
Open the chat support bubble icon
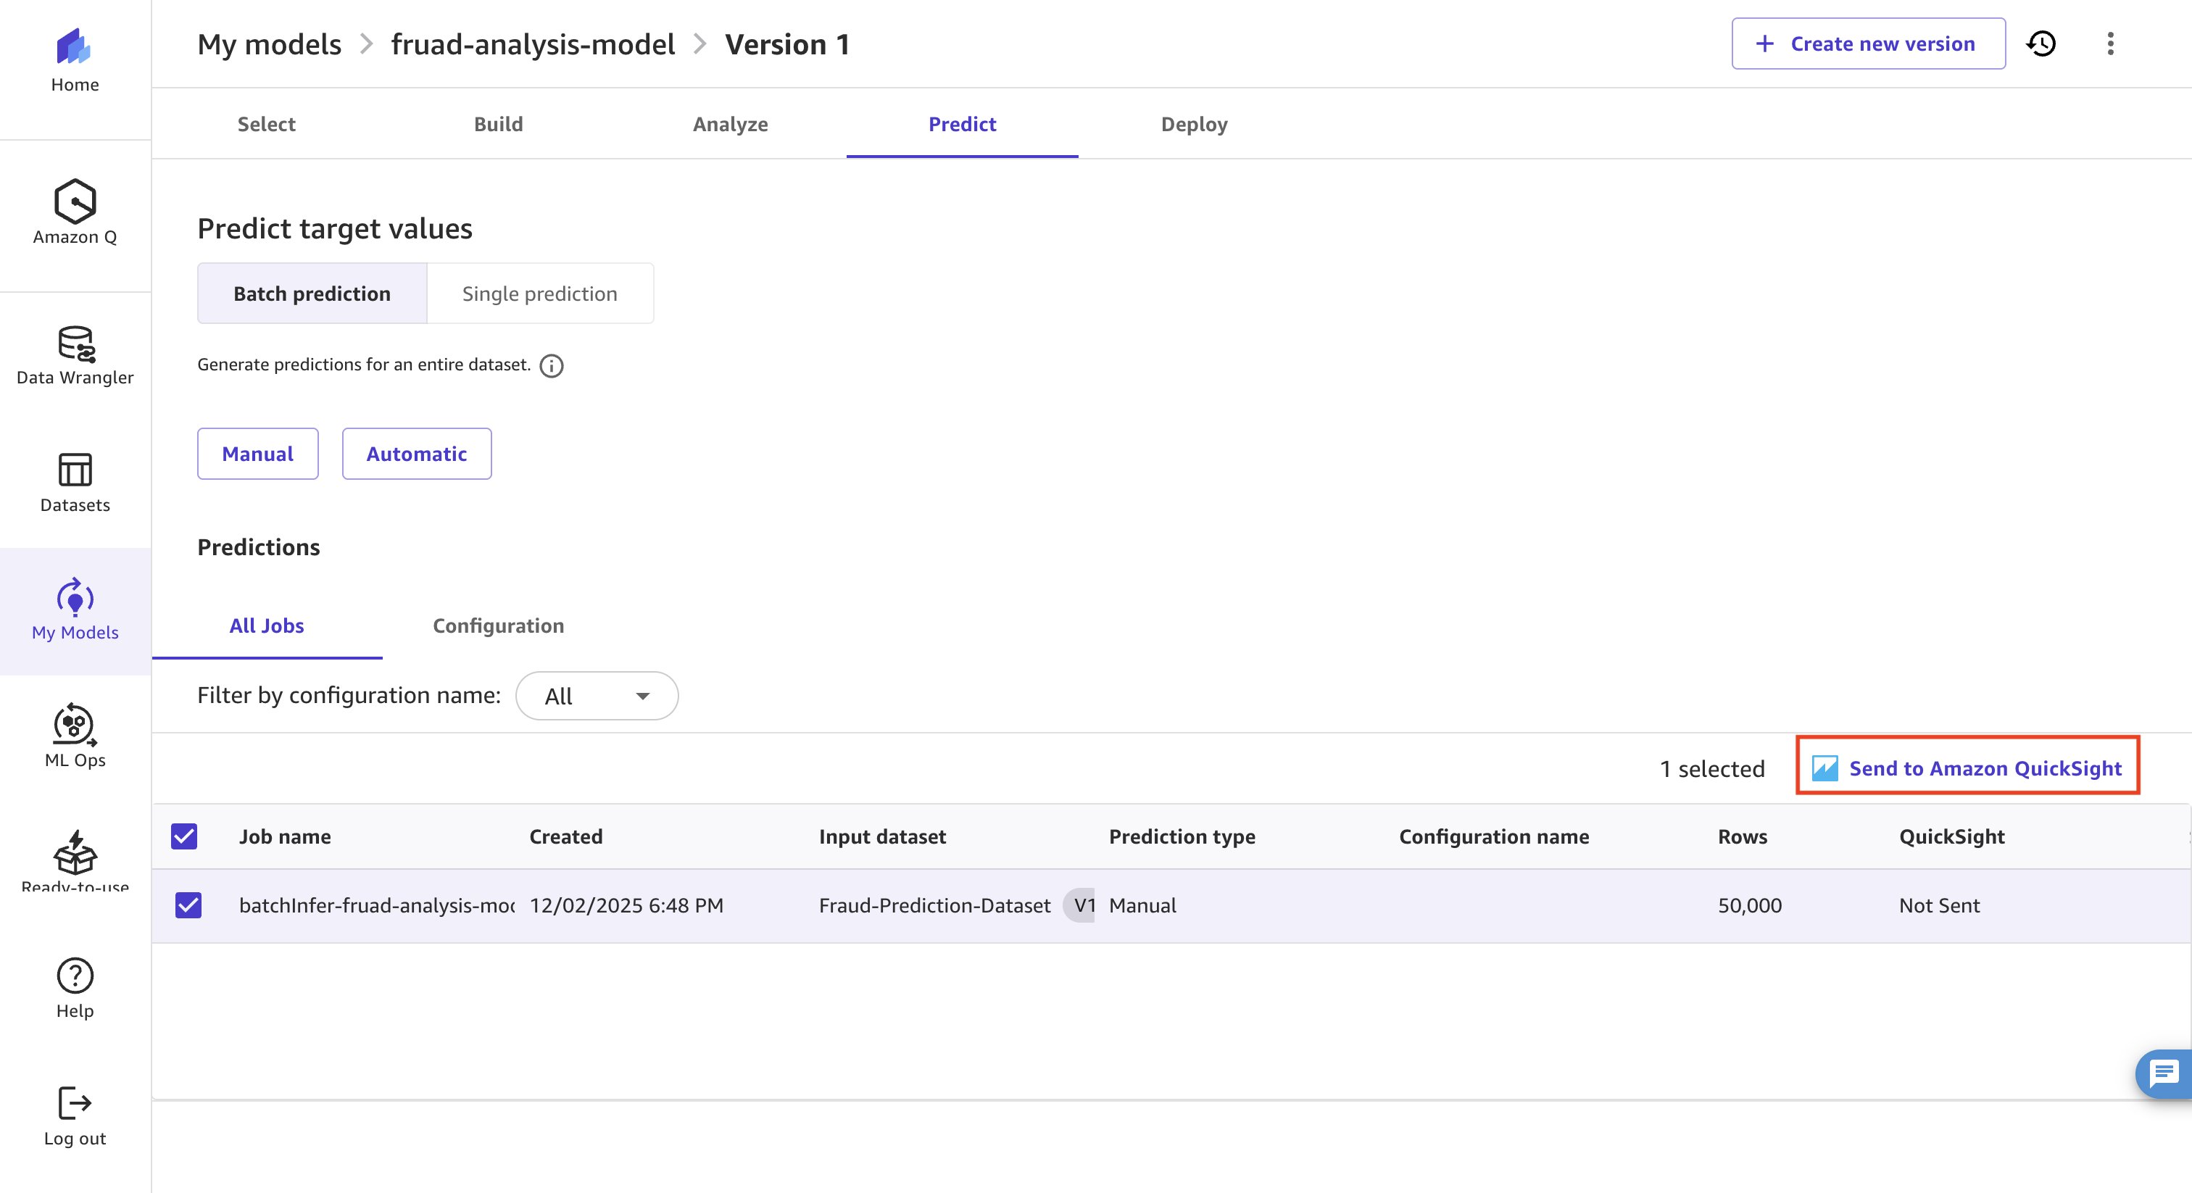coord(2164,1074)
